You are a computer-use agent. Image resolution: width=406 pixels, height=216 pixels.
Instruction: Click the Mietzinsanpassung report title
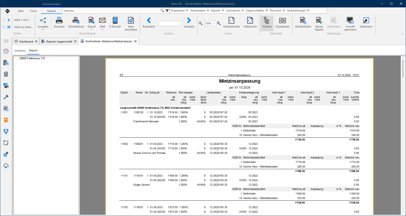(x=239, y=81)
